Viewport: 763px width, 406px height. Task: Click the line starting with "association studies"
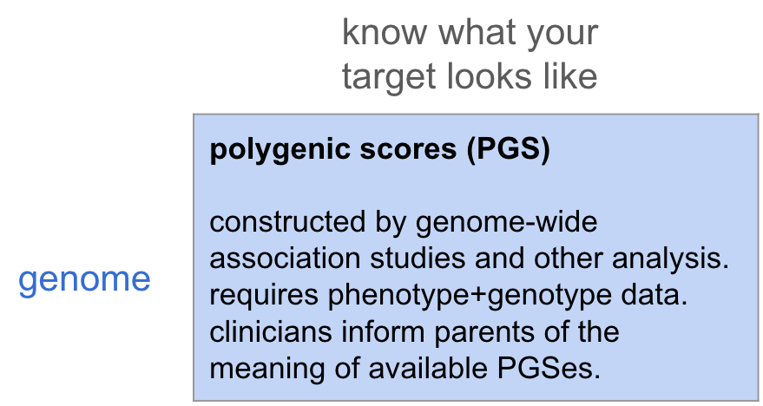pyautogui.click(x=469, y=259)
